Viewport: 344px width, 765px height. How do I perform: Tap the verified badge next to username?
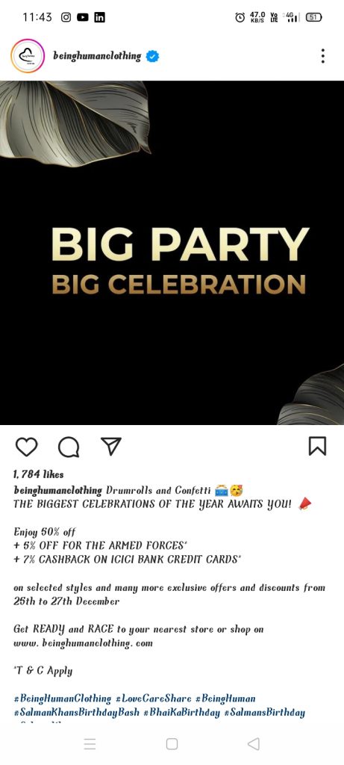pyautogui.click(x=152, y=57)
